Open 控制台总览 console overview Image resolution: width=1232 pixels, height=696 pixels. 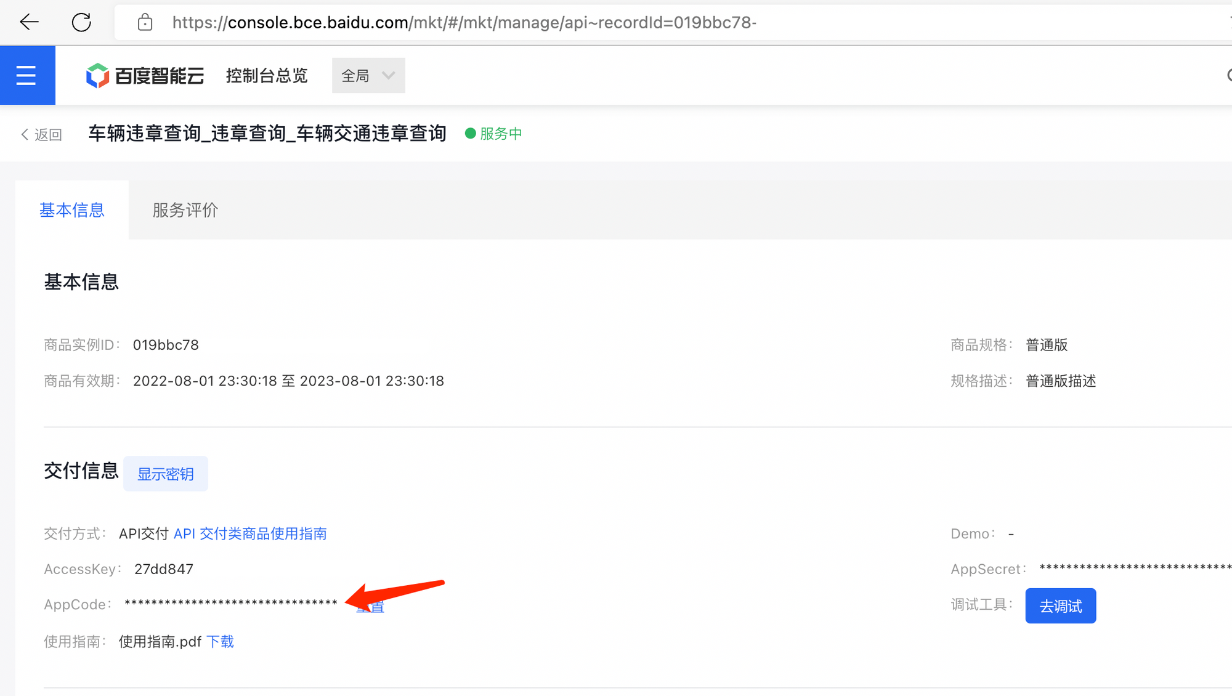267,76
